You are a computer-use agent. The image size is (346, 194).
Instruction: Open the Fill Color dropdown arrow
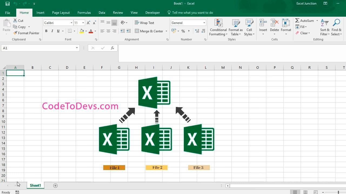(x=86, y=31)
